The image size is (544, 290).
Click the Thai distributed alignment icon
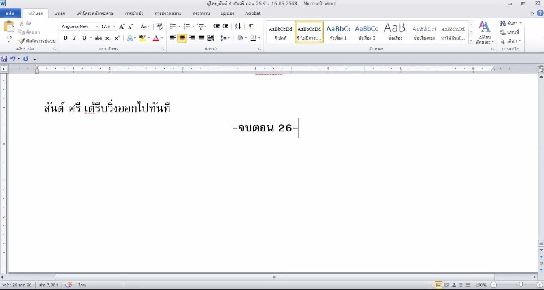(x=211, y=38)
